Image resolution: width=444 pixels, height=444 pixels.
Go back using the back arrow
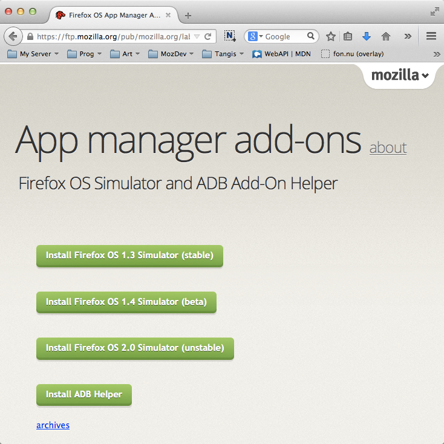(13, 36)
